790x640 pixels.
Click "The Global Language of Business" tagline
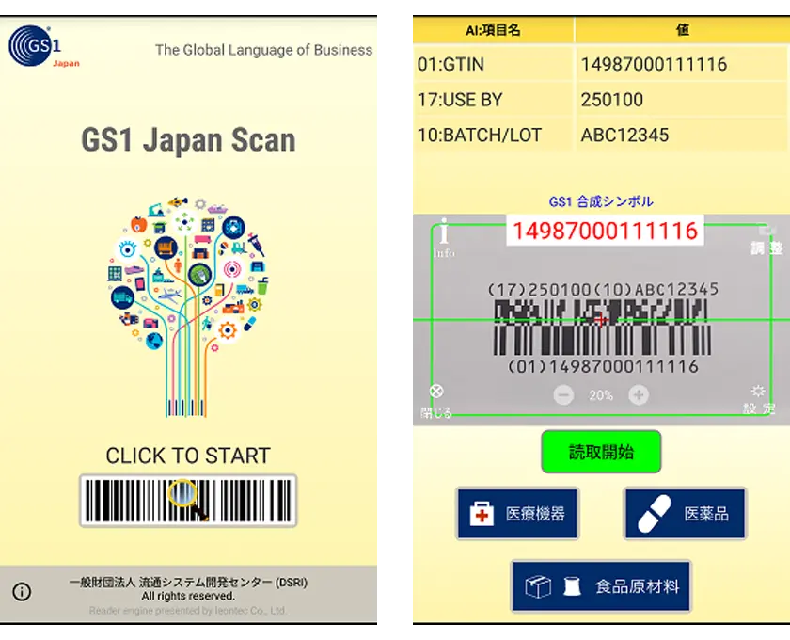point(263,50)
